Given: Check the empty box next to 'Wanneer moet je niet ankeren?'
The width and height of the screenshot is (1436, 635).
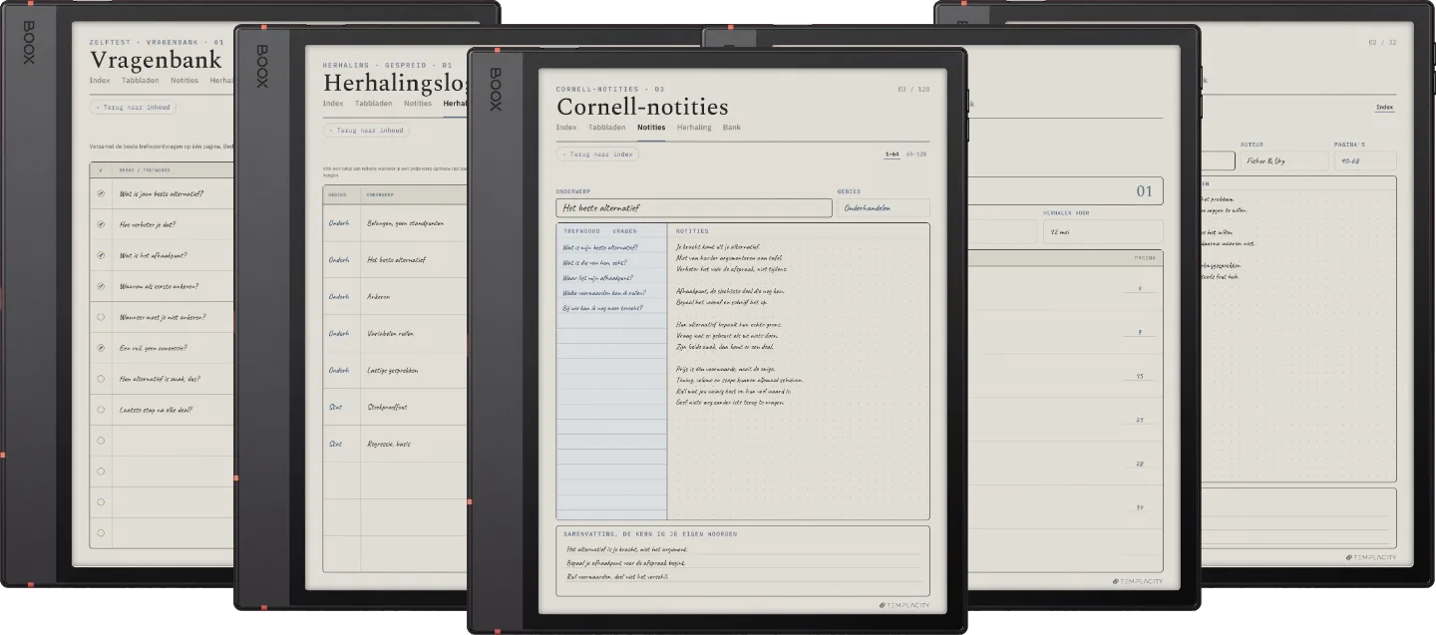Looking at the screenshot, I should (101, 317).
